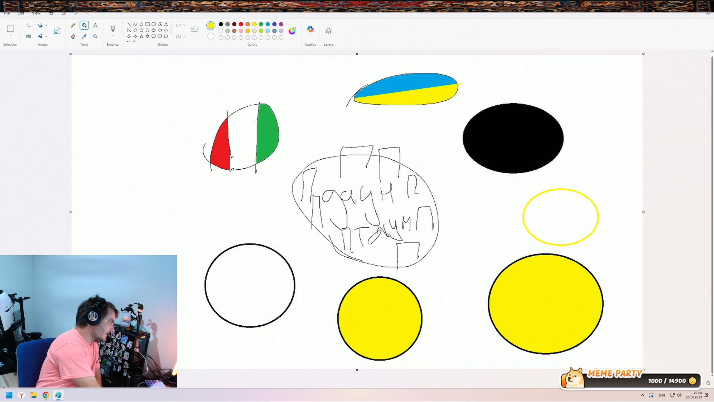
Task: Open the Edit colors wheel
Action: (292, 31)
